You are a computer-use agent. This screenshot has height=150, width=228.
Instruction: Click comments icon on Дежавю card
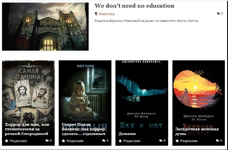point(161,141)
